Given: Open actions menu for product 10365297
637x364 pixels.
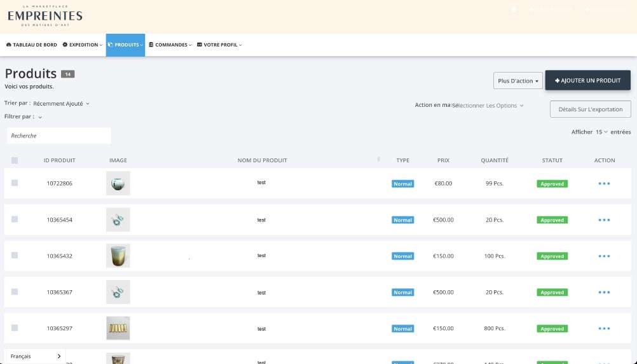Looking at the screenshot, I should click(x=604, y=329).
